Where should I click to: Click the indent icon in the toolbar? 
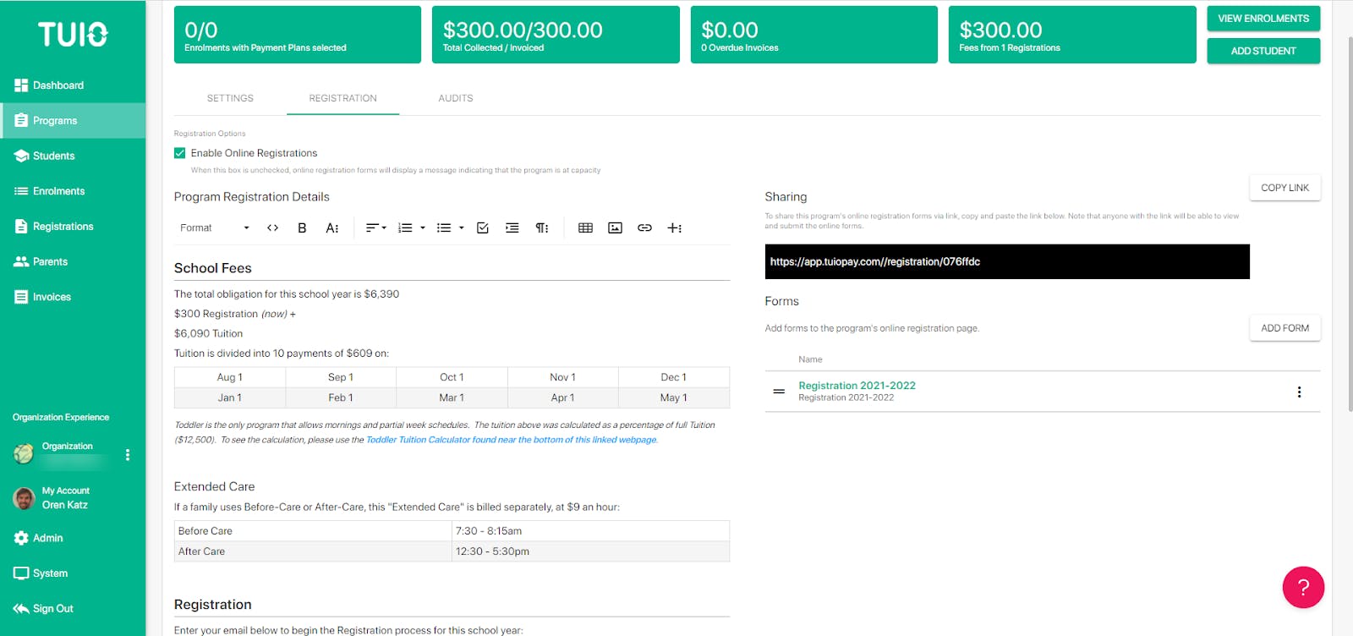tap(512, 228)
